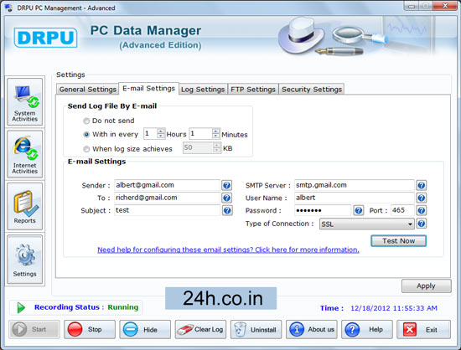
Task: Open the About us info button
Action: (311, 329)
